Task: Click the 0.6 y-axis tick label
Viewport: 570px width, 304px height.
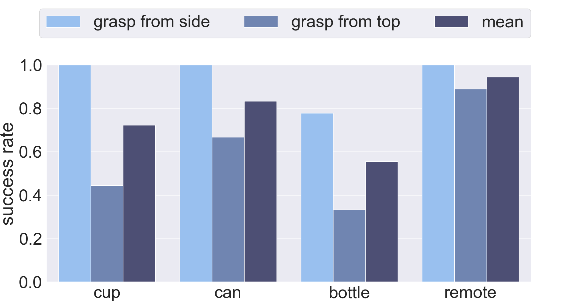Action: (x=30, y=152)
